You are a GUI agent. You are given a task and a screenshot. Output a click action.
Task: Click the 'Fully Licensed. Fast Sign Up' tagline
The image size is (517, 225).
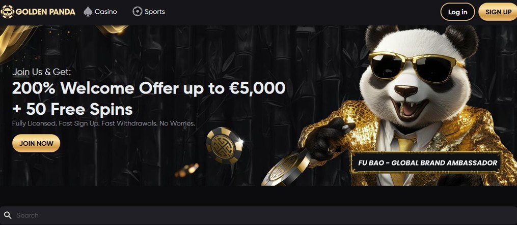pos(103,124)
